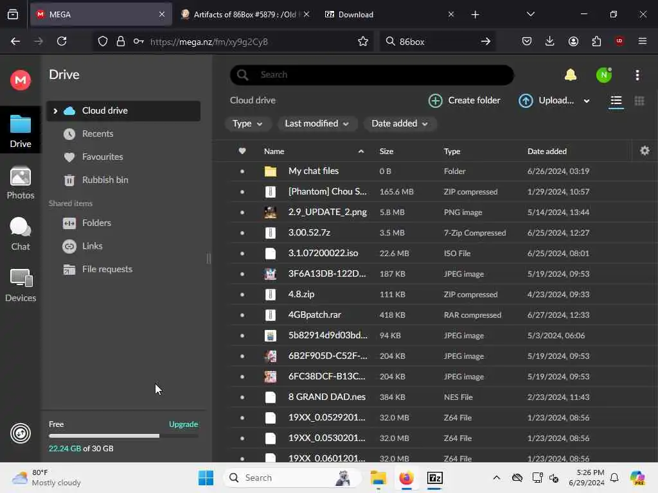The width and height of the screenshot is (658, 493).
Task: Bookmark this page with the star icon
Action: click(363, 41)
